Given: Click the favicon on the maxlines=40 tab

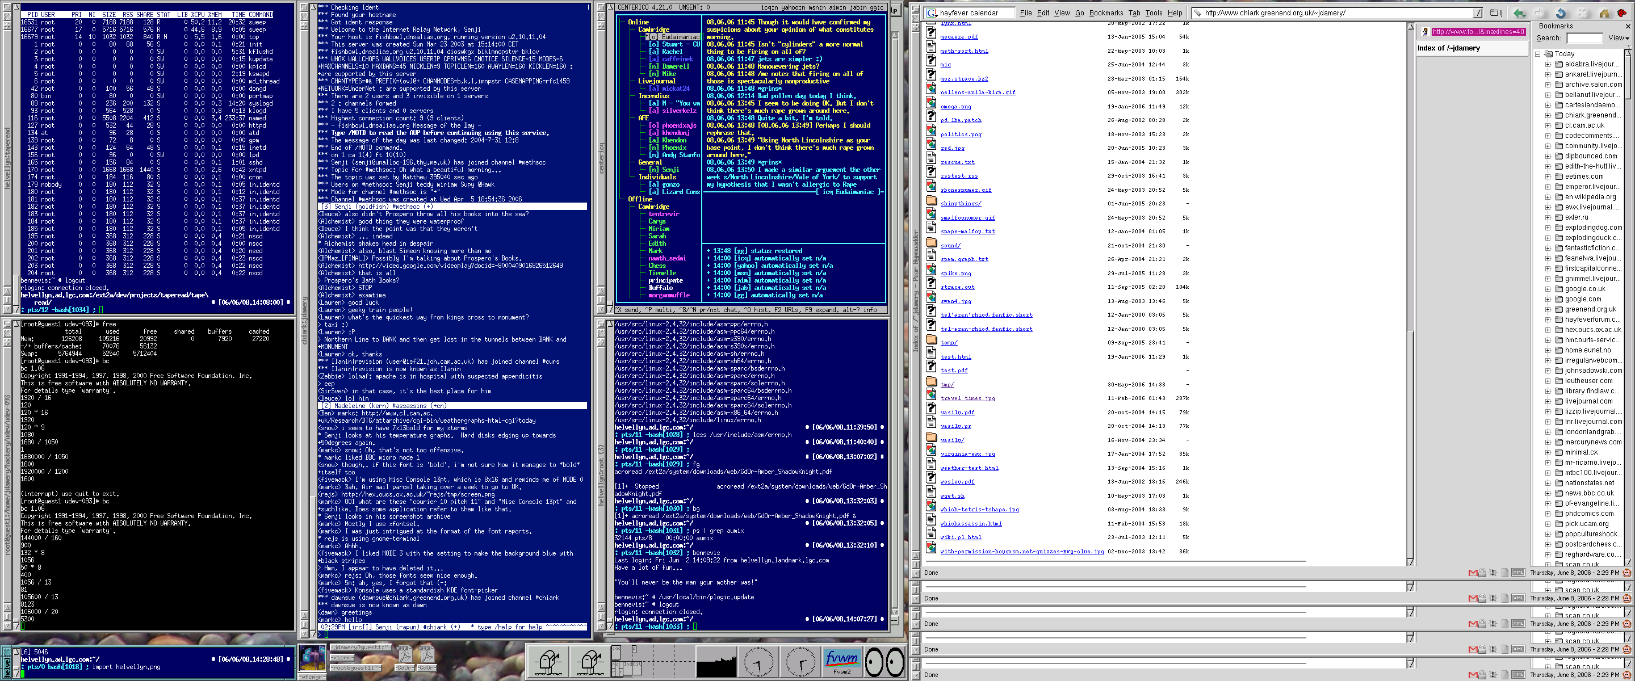Looking at the screenshot, I should pyautogui.click(x=1426, y=32).
